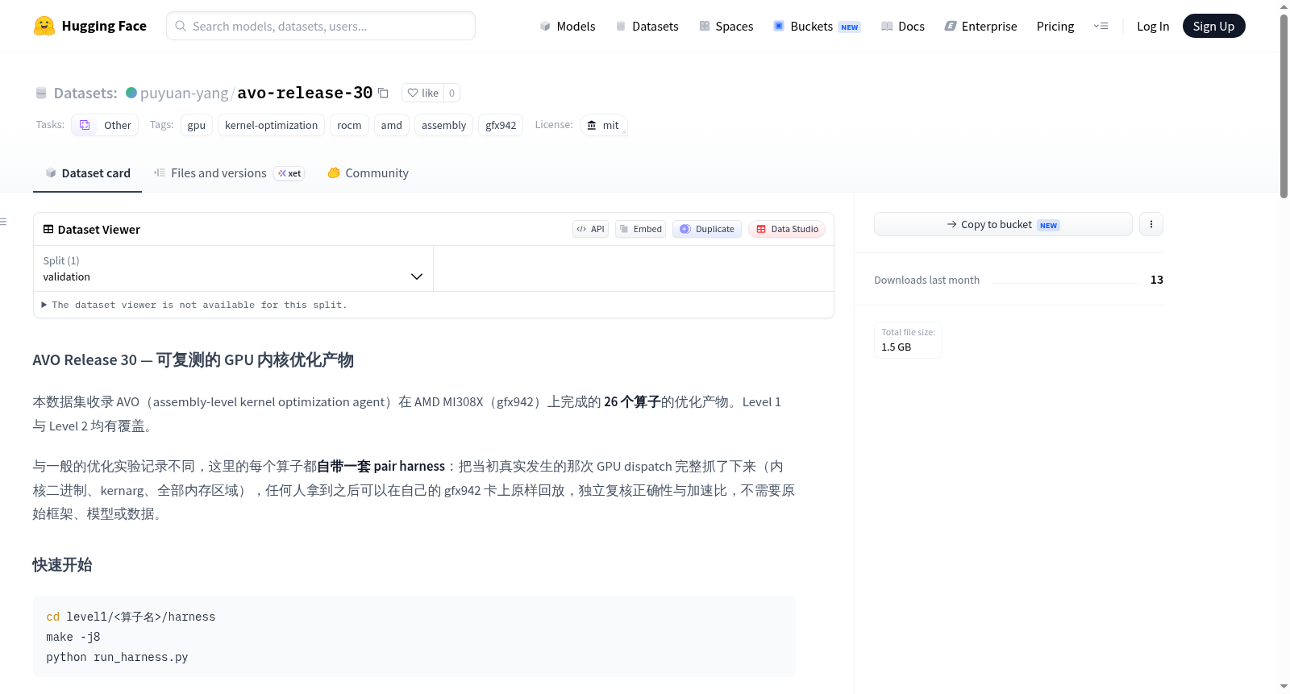Switch to the Dataset card tab
Viewport: 1290px width, 694px height.
(x=87, y=173)
